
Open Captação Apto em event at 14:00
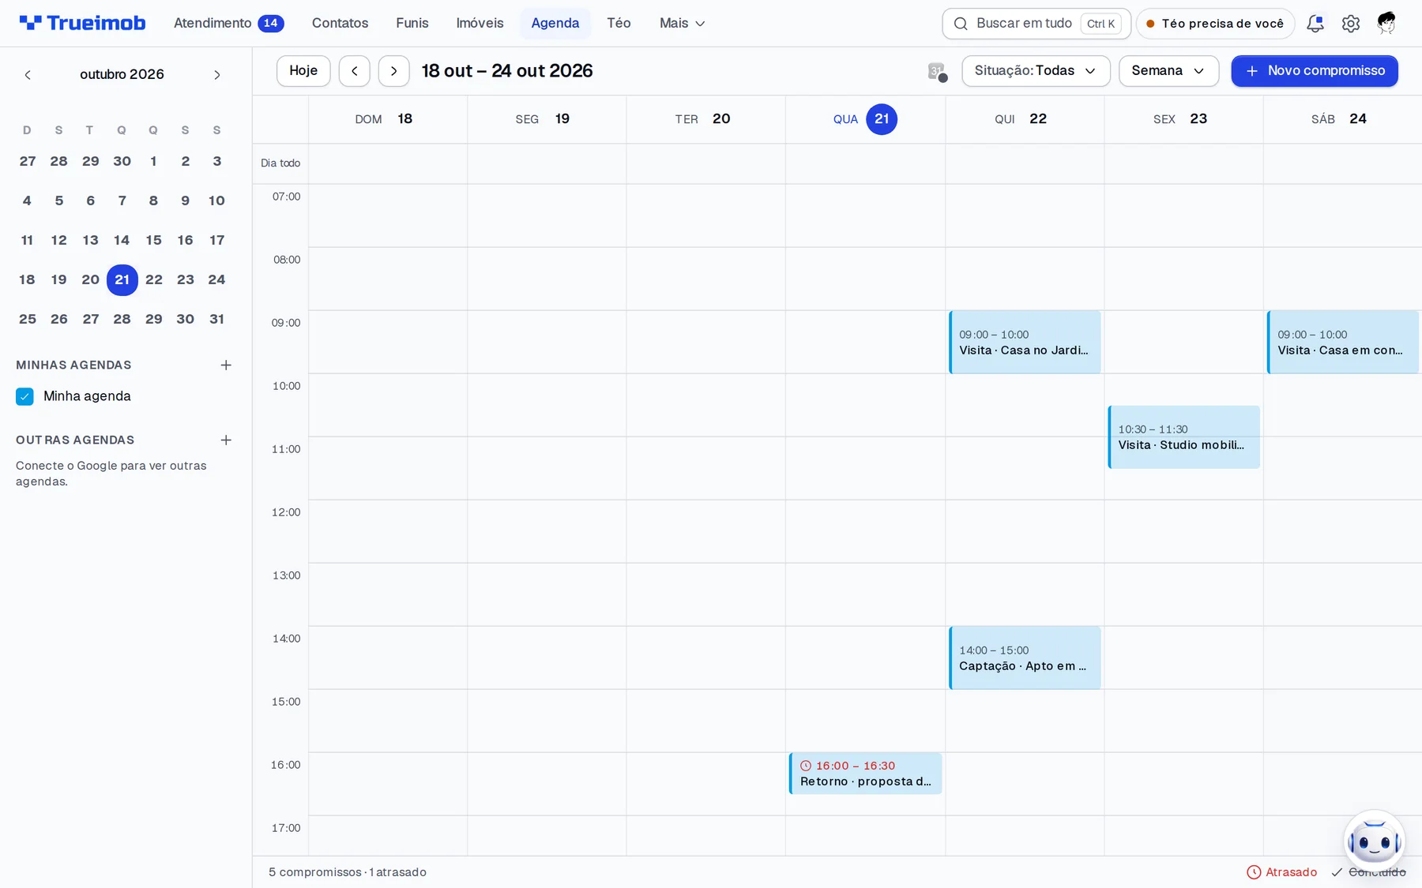[1025, 658]
